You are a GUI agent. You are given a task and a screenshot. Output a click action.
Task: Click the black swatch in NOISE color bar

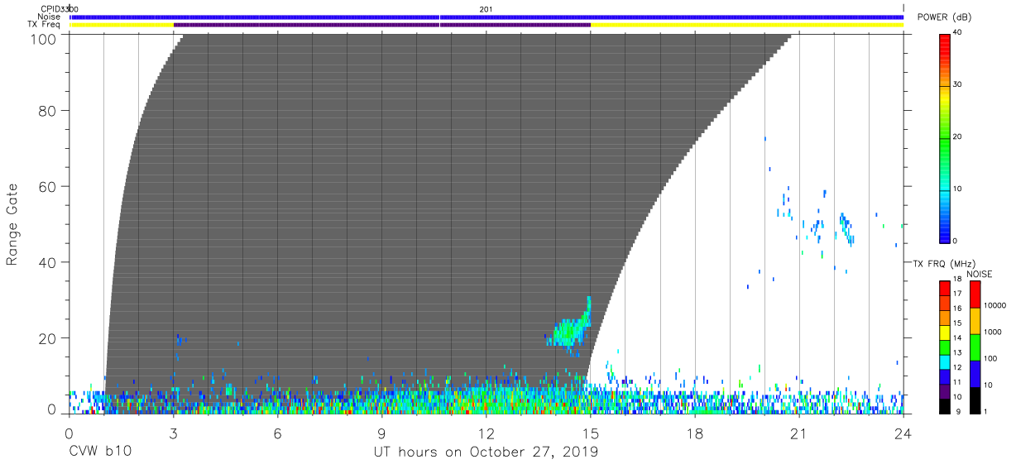pos(975,399)
